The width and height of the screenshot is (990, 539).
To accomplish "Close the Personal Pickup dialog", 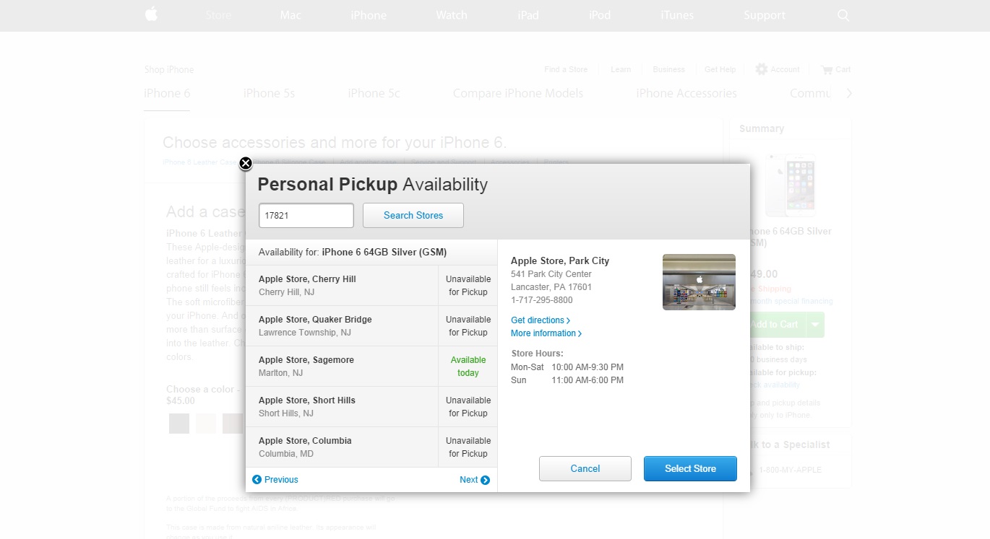I will point(246,163).
